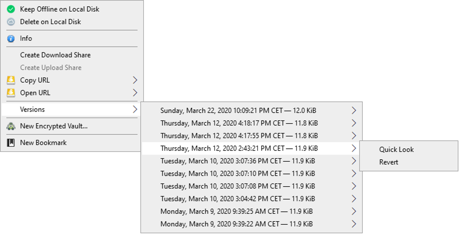Select the Thursday 4:18:17 PM version
The height and width of the screenshot is (239, 463).
click(252, 123)
